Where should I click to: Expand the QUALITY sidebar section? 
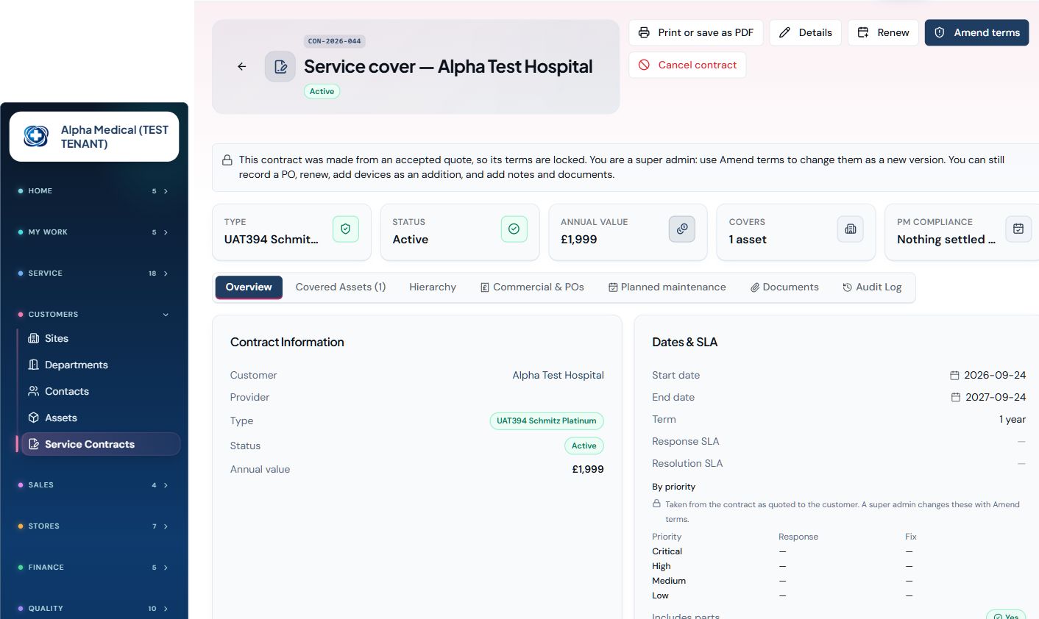(94, 609)
